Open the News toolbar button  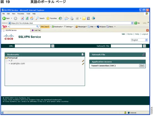(110, 27)
